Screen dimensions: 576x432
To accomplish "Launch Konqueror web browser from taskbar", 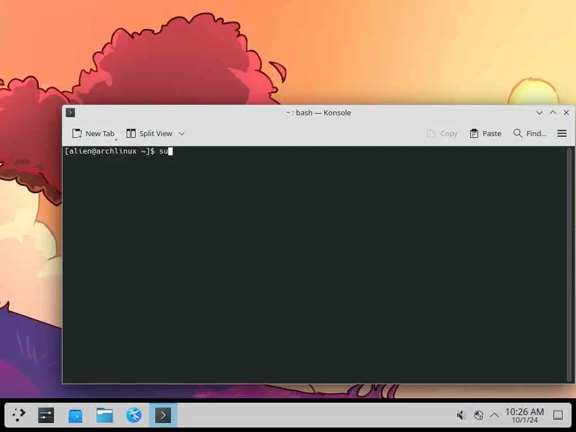I will point(134,415).
